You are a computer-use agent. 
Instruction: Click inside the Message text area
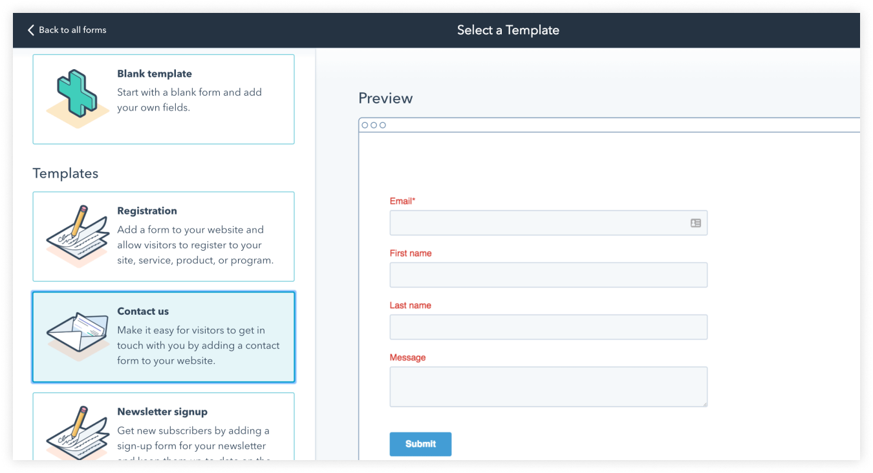548,386
